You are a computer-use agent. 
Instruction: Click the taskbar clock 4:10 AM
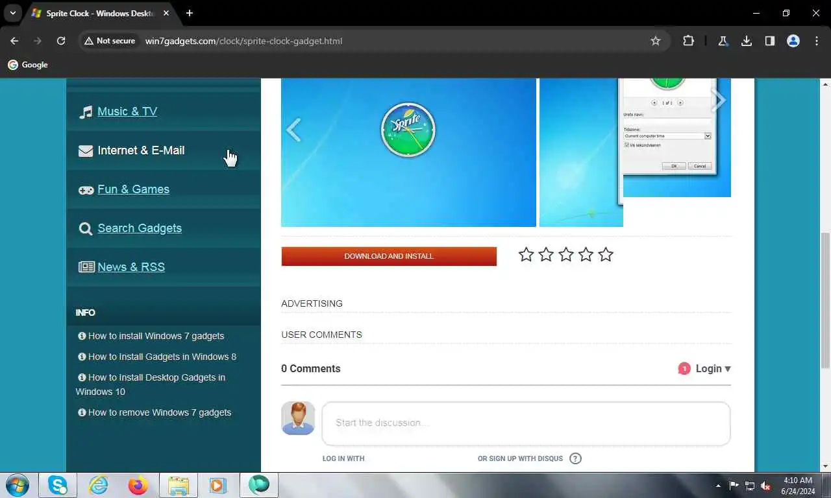(798, 480)
